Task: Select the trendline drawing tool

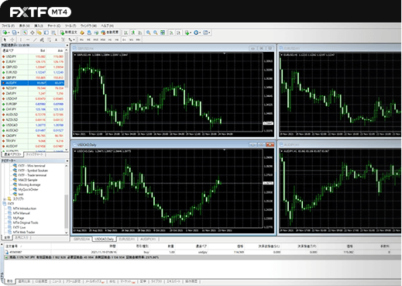Action: coord(35,40)
